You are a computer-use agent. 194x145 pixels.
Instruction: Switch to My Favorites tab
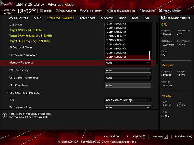[x=18, y=18]
